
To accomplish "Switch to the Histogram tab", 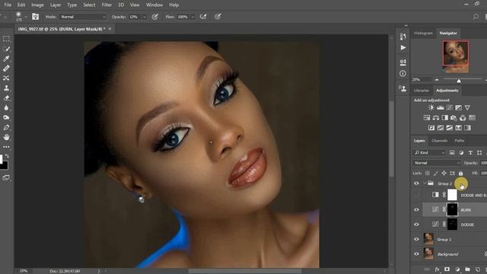I will [423, 33].
